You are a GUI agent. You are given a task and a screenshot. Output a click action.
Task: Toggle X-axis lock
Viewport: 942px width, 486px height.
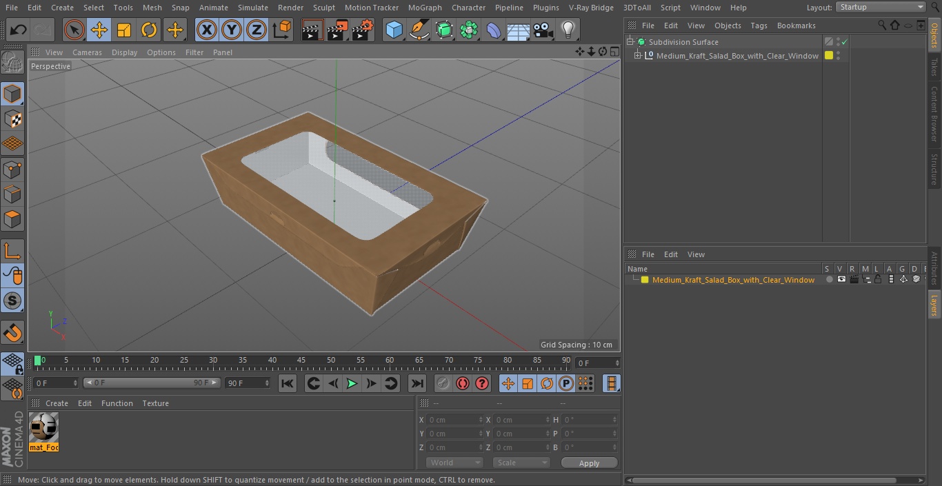click(x=207, y=30)
